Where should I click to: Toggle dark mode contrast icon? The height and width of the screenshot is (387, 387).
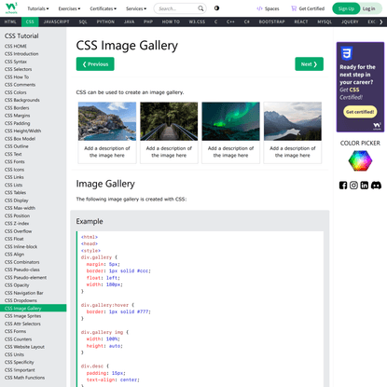[216, 8]
